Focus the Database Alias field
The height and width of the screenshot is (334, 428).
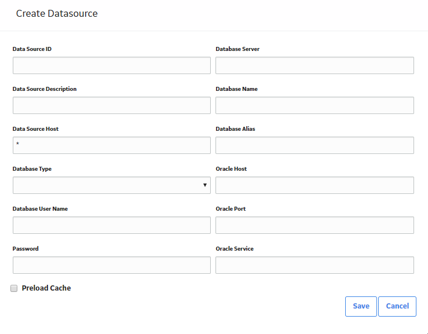[x=314, y=145]
